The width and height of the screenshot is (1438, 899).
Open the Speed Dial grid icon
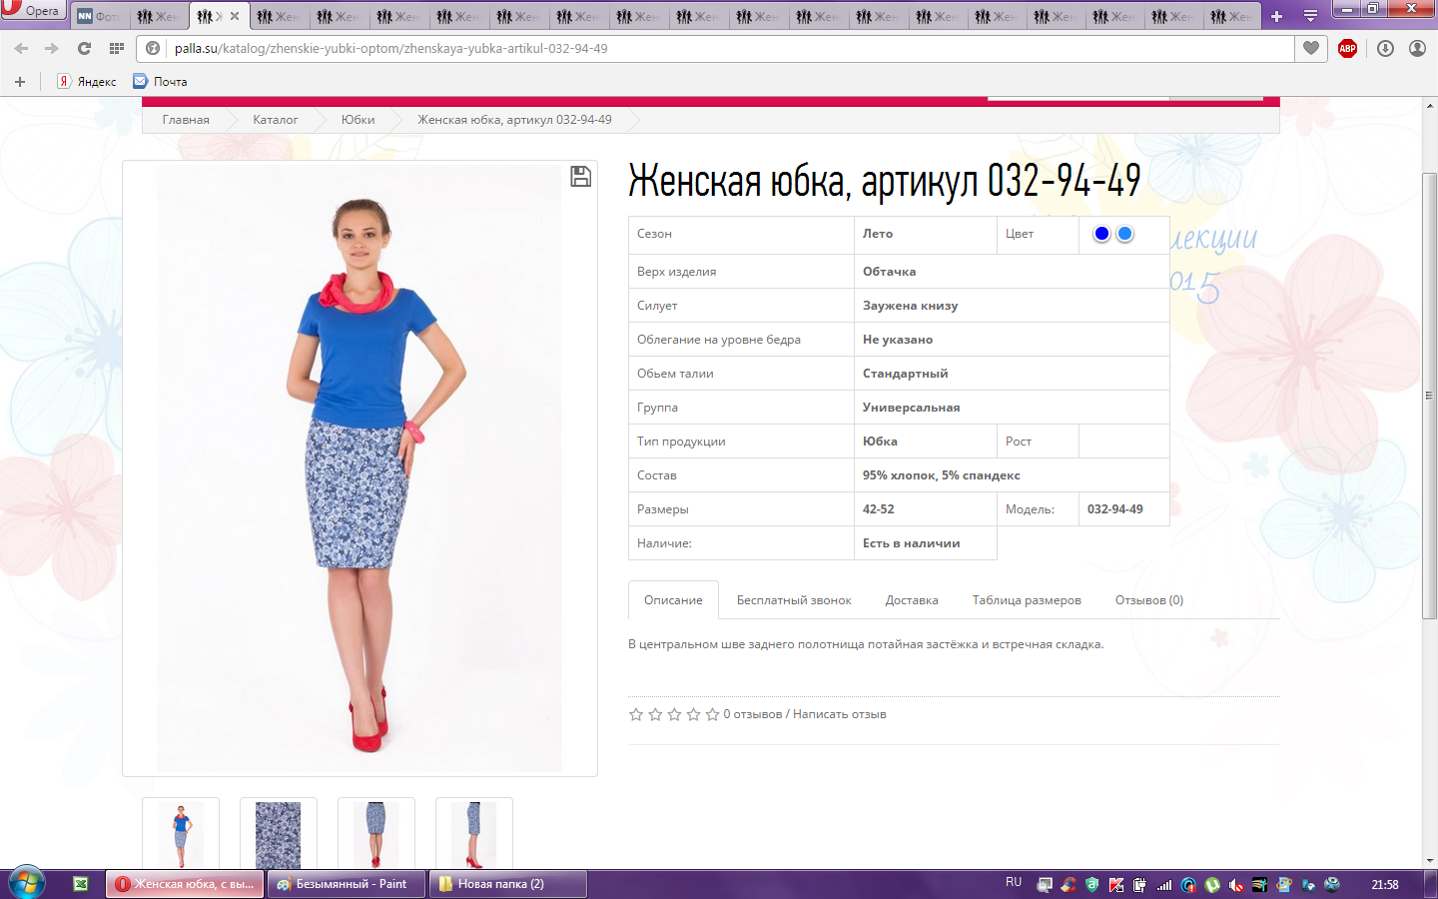click(117, 48)
